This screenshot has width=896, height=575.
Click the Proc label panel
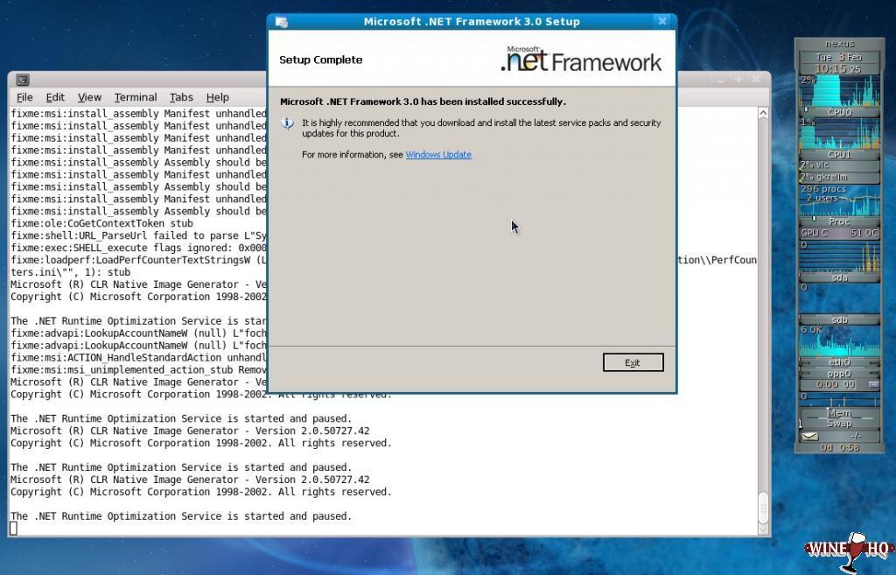click(x=839, y=221)
